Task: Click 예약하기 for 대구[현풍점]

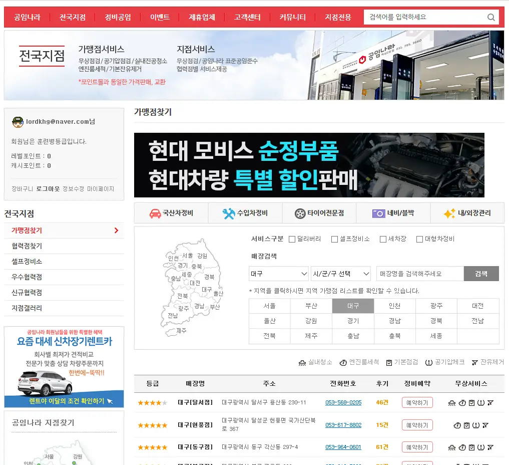Action: click(x=417, y=425)
